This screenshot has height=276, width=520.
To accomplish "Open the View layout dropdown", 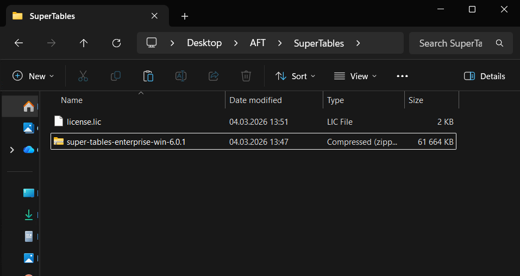I will pyautogui.click(x=355, y=76).
